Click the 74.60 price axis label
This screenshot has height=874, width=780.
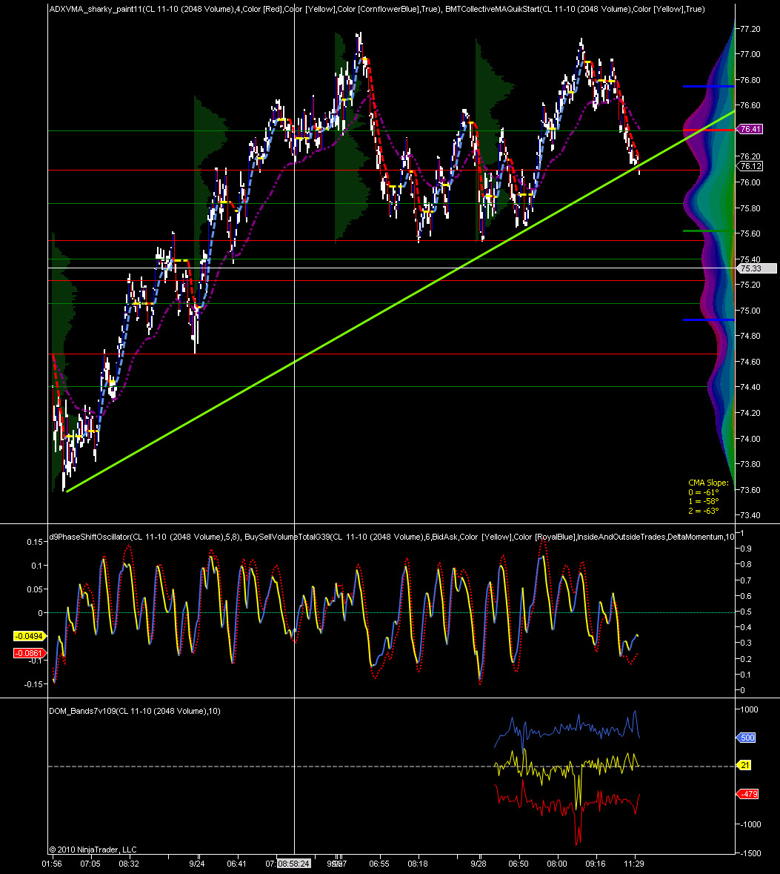(x=750, y=362)
